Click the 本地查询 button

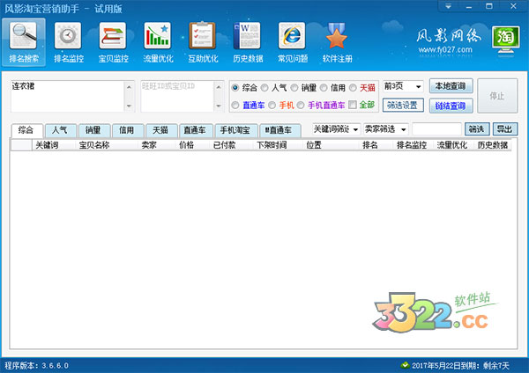tap(451, 86)
